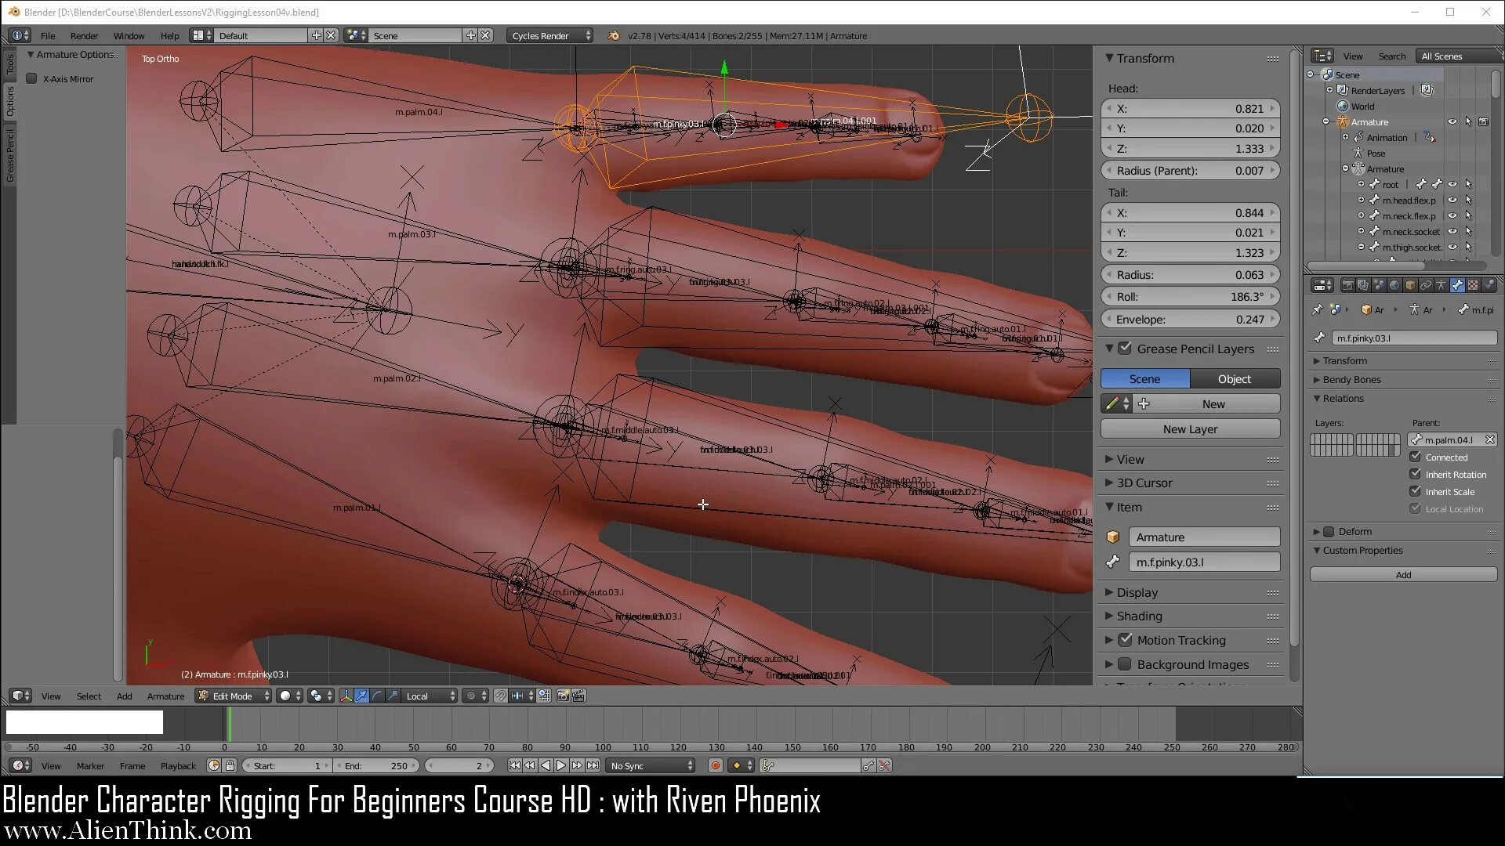Hide the root bone via eye icon
The image size is (1505, 846).
pyautogui.click(x=1452, y=184)
